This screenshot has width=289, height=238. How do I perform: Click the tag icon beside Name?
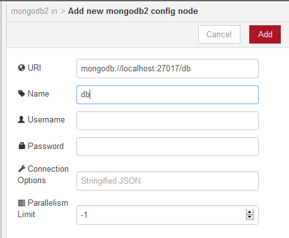pos(21,93)
